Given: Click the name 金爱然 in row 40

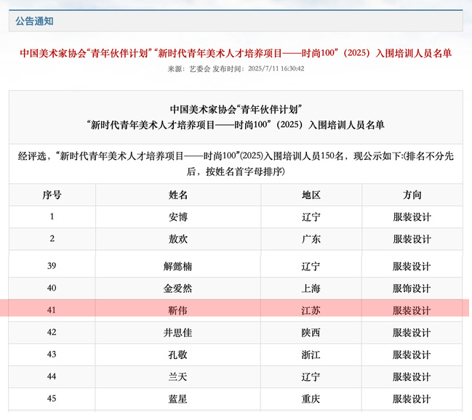Looking at the screenshot, I should click(178, 288).
